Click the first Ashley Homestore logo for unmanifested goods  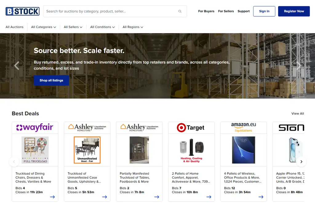pyautogui.click(x=87, y=128)
